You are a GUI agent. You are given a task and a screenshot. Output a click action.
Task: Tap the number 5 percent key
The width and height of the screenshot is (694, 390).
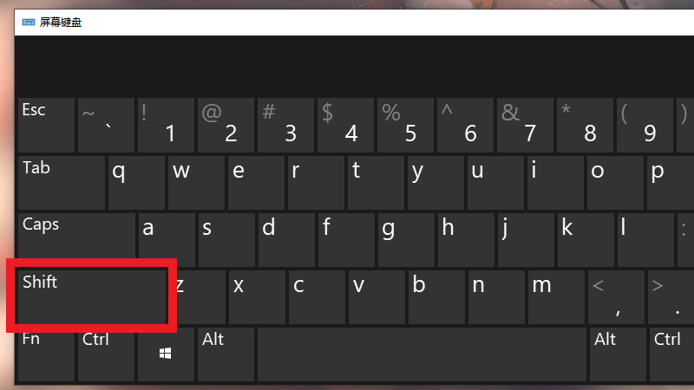(405, 125)
